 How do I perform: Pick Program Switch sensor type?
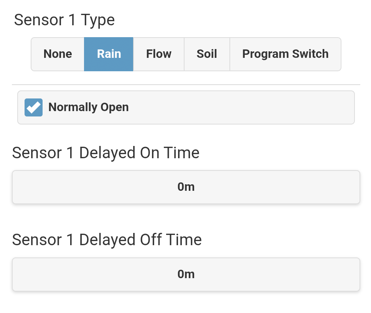285,54
